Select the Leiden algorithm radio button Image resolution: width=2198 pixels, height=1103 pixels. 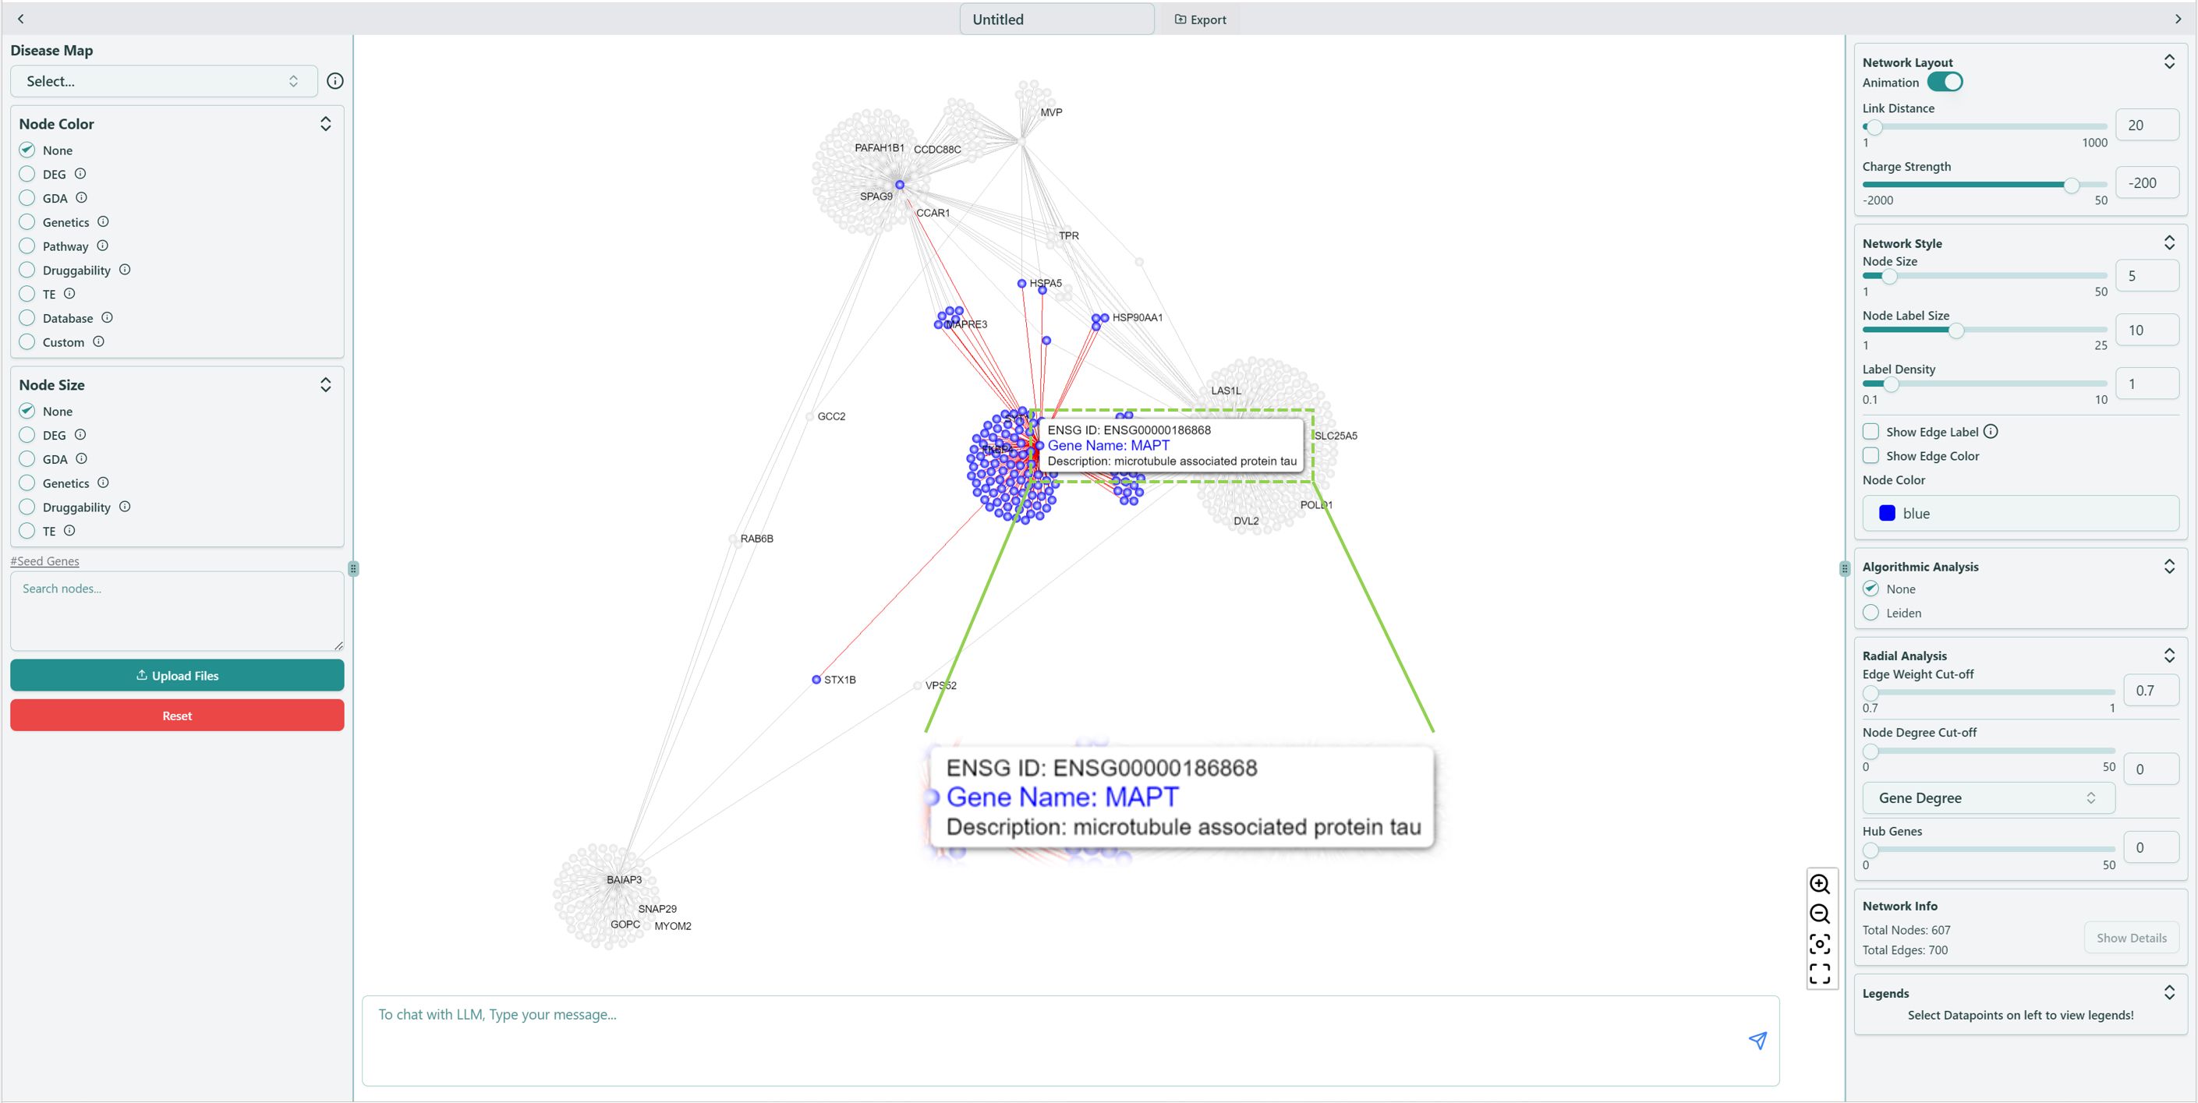pyautogui.click(x=1871, y=613)
